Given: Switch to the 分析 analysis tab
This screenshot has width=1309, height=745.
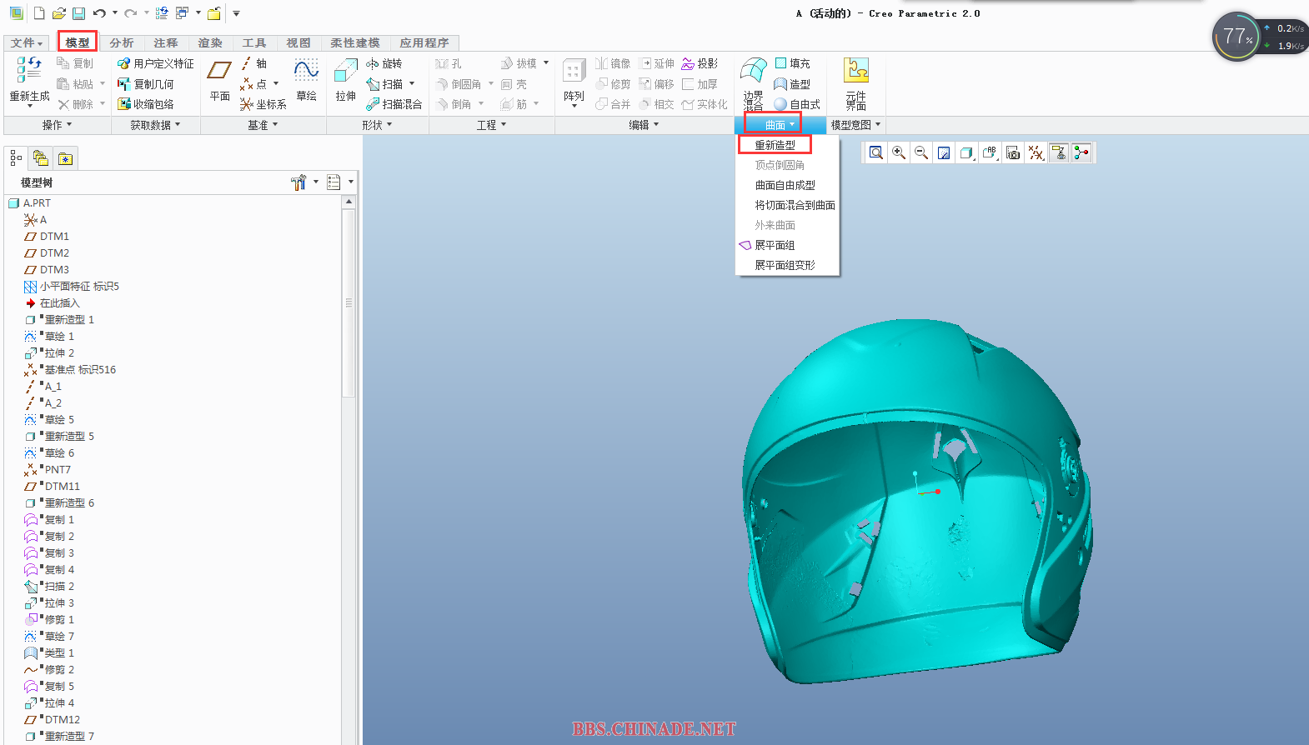Looking at the screenshot, I should pyautogui.click(x=122, y=42).
